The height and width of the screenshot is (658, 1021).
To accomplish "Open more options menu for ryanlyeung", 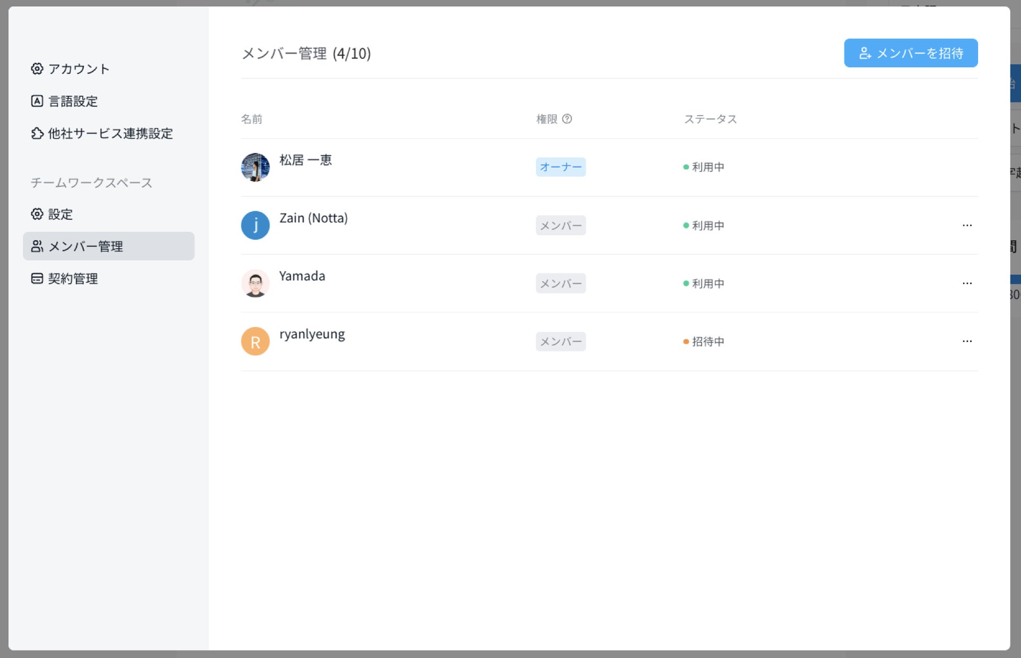I will (x=967, y=342).
